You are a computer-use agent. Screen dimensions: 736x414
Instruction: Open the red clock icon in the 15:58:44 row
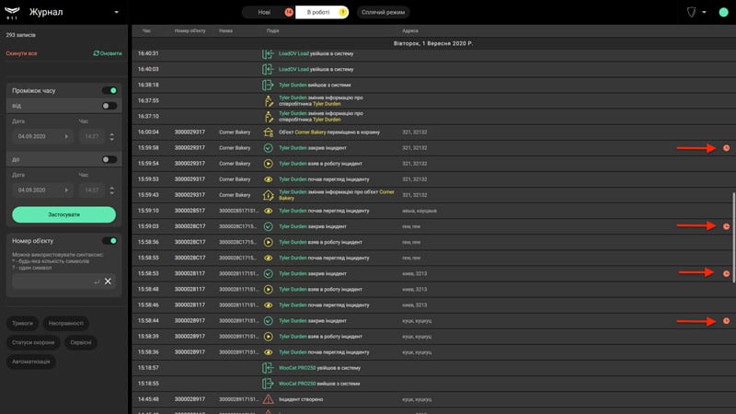pos(726,320)
